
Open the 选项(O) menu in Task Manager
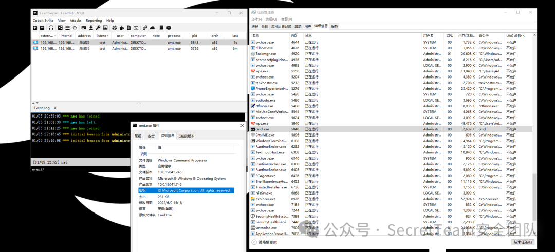point(271,19)
